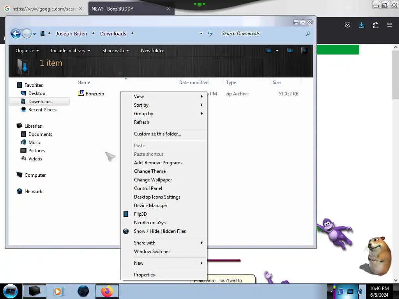This screenshot has width=399, height=299.
Task: Open the recent pages dropdown arrow
Action: 35,33
